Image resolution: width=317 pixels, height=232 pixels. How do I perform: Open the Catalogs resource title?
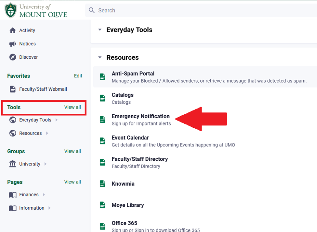click(x=123, y=95)
